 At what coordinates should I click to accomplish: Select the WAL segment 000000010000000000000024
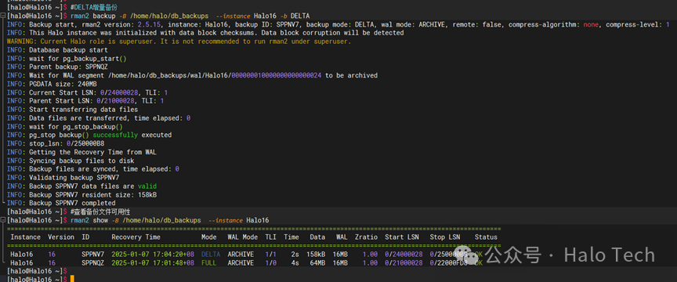tap(277, 75)
